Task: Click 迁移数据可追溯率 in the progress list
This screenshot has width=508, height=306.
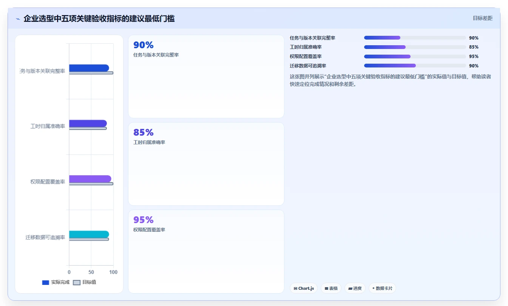Action: click(308, 66)
